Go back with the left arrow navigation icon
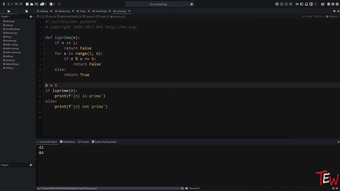Image resolution: width=340 pixels, height=191 pixels. [4, 4]
